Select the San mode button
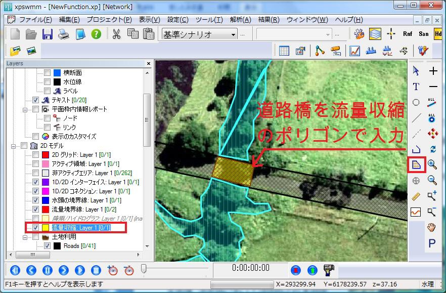This screenshot has height=293, width=446. click(424, 34)
